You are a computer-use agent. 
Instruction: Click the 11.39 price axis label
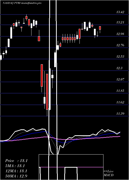120,114
